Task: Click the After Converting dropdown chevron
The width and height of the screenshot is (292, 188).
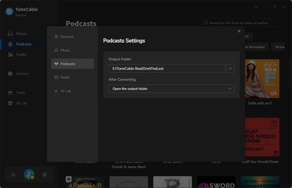Action: point(230,89)
